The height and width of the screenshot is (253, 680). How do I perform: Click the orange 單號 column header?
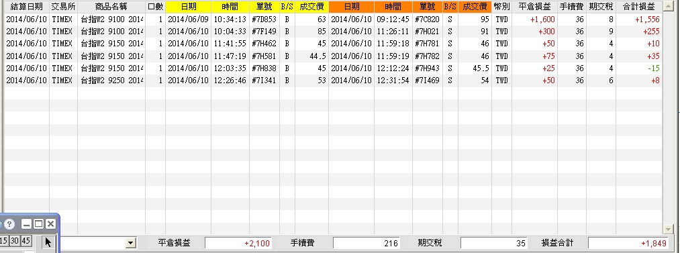pos(427,7)
